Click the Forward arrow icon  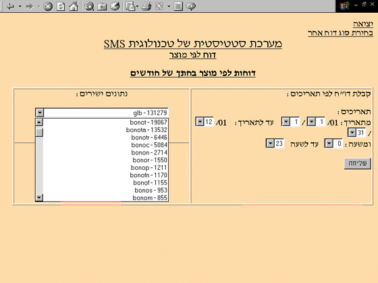[30, 6]
